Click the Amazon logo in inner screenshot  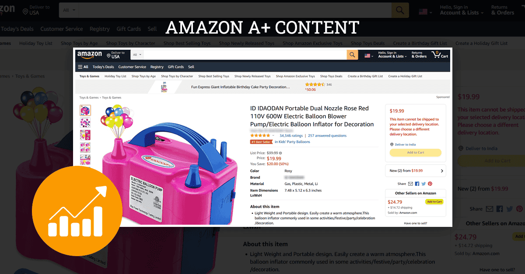(89, 55)
